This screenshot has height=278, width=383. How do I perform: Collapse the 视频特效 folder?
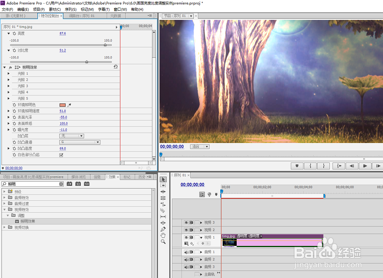[4, 210]
